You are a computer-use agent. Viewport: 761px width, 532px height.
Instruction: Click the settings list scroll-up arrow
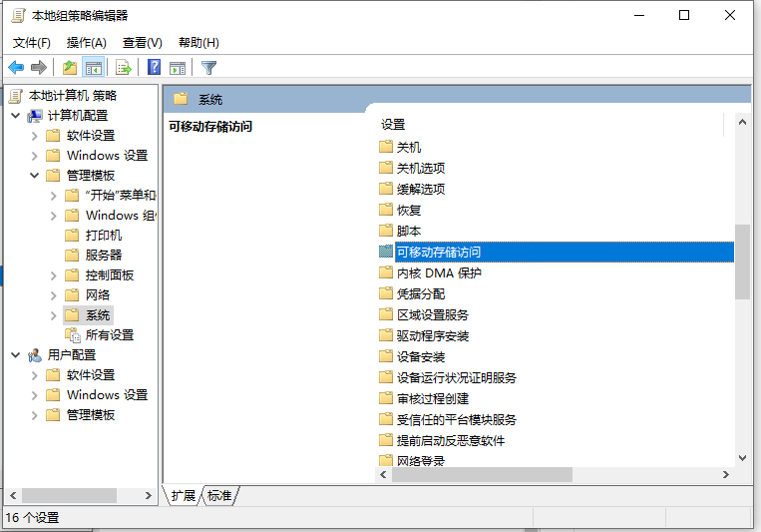click(x=742, y=122)
